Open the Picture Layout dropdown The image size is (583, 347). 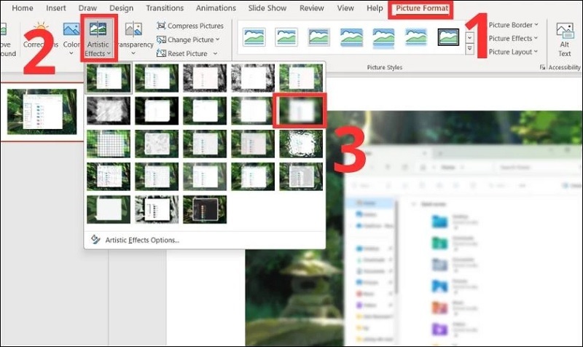tap(512, 52)
